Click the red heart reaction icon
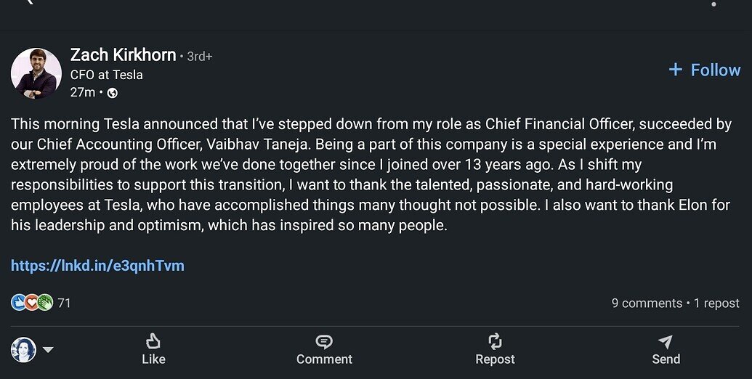Viewport: 752px width, 379px height. coord(31,303)
